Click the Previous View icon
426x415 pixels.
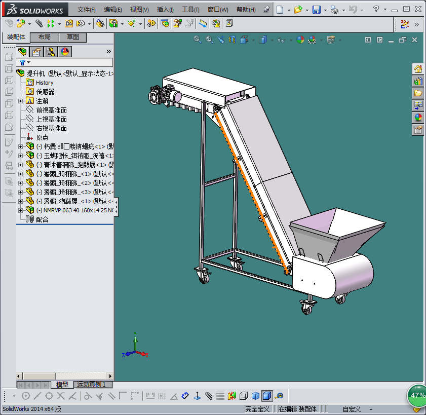point(221,40)
